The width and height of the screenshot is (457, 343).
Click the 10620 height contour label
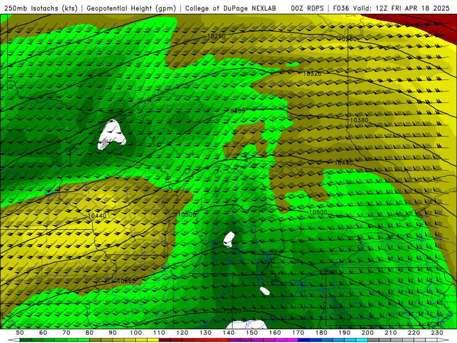tap(232, 311)
